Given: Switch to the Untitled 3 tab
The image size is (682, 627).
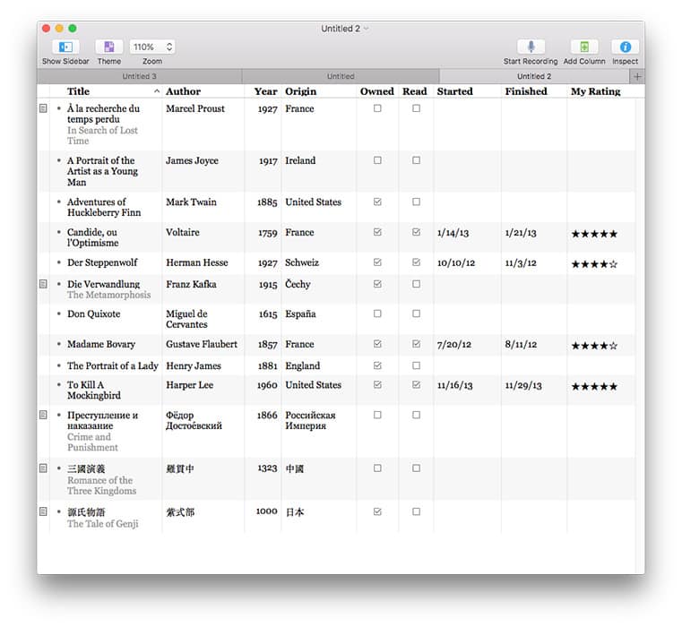Looking at the screenshot, I should [x=139, y=77].
